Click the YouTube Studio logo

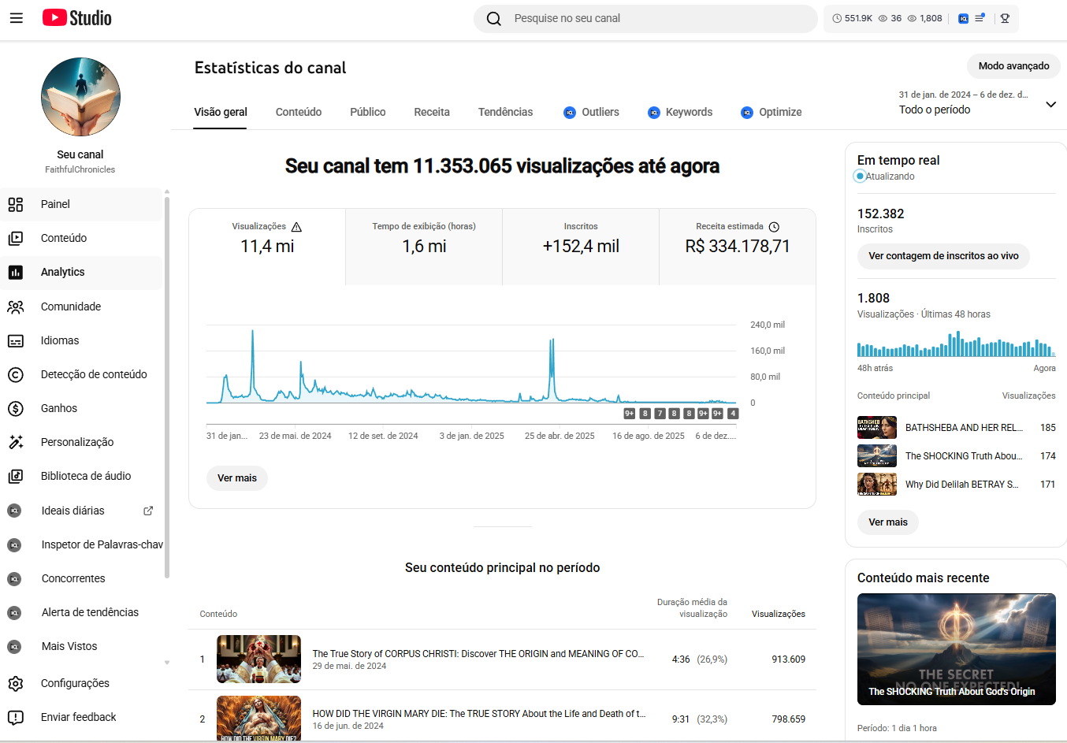pyautogui.click(x=77, y=18)
